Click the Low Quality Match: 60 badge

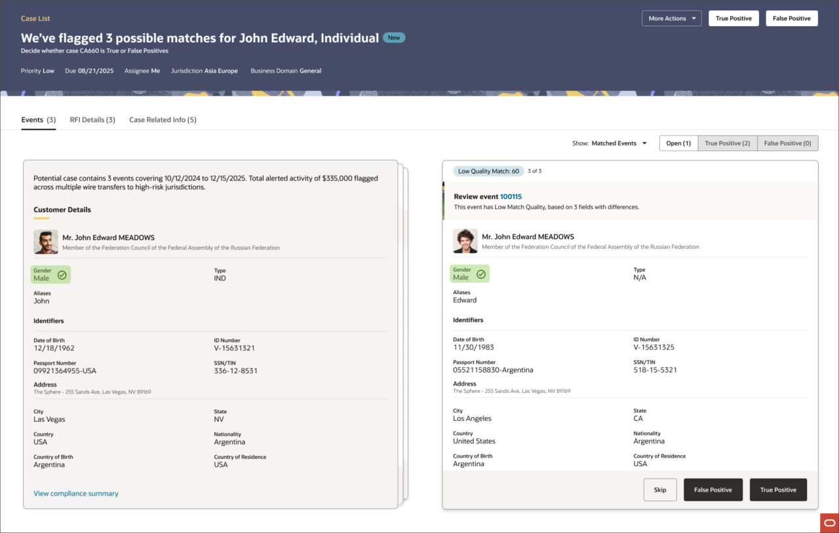(x=488, y=171)
